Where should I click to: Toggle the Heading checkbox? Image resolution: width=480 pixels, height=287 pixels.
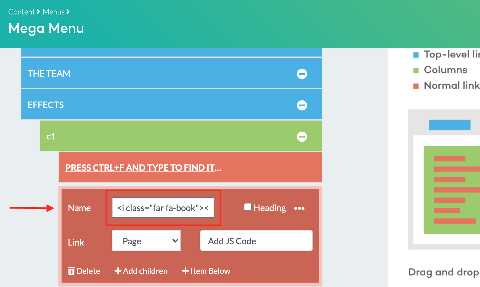click(248, 207)
